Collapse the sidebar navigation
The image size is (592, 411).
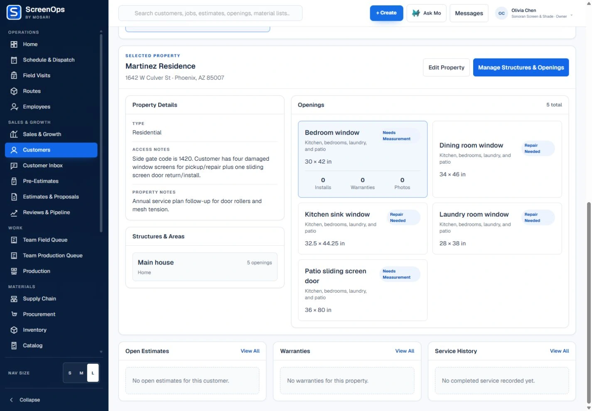click(25, 400)
